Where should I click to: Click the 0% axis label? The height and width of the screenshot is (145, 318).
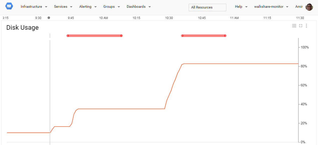coord(303,142)
